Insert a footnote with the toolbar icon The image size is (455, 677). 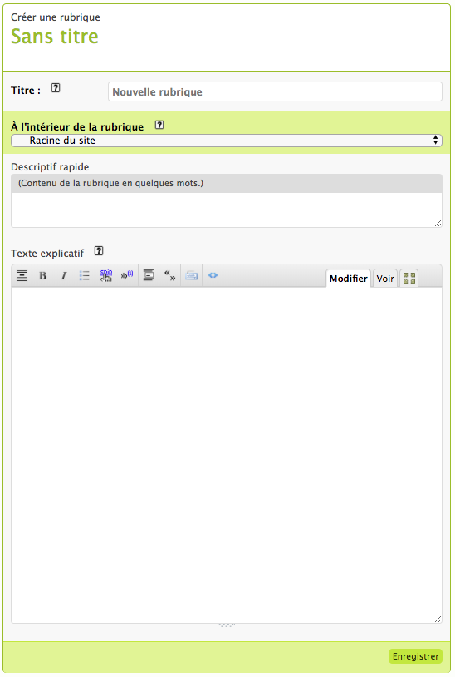(x=127, y=275)
